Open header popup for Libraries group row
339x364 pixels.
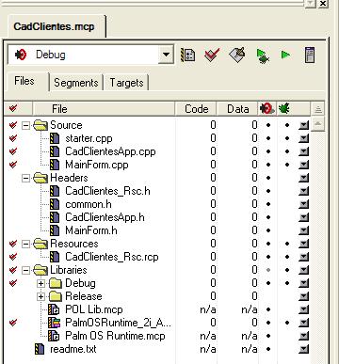[x=303, y=270]
